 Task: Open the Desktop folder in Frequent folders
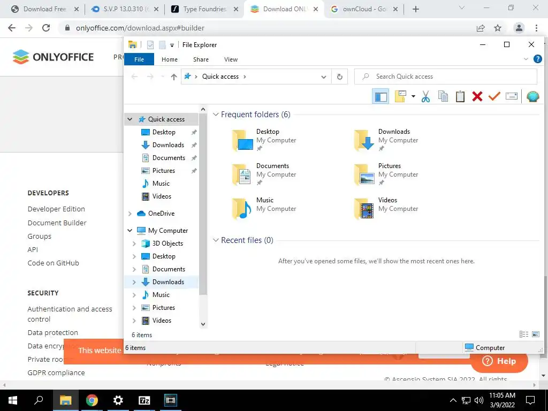pos(264,140)
